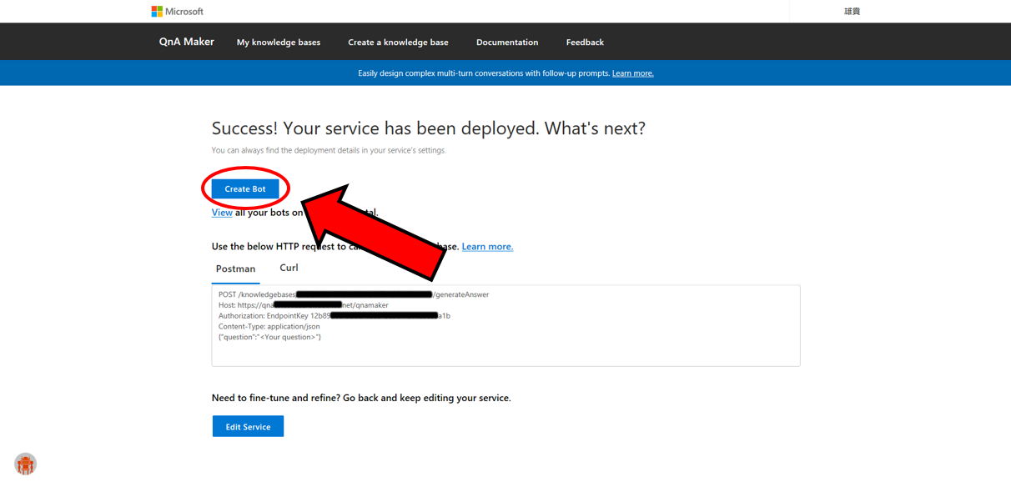Open the Feedback menu item
Image resolution: width=1011 pixels, height=492 pixels.
(x=585, y=43)
